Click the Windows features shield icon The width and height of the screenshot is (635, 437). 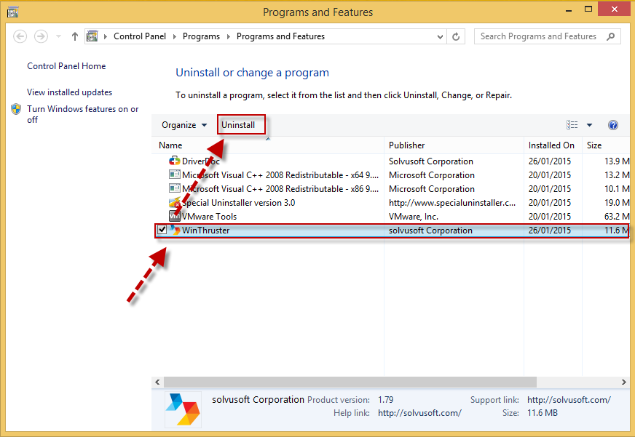point(16,109)
